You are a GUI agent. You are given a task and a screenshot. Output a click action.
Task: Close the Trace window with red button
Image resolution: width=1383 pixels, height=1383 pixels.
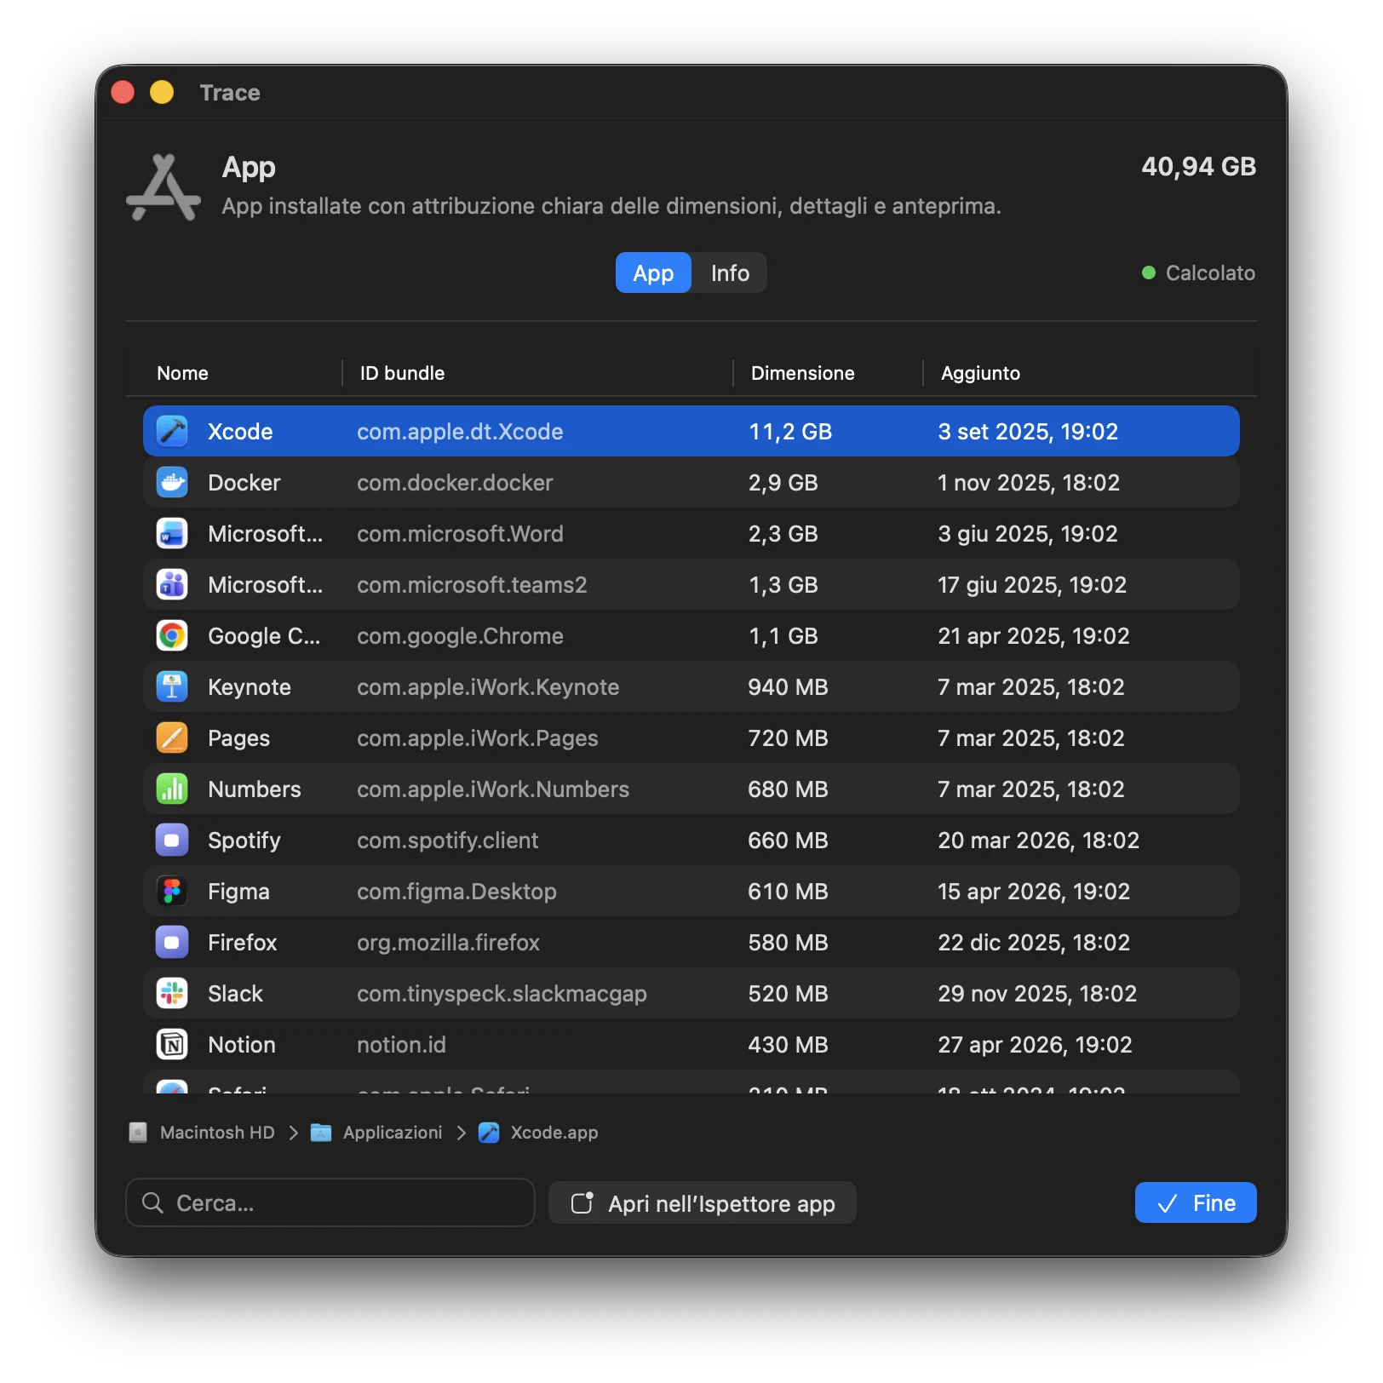coord(123,92)
